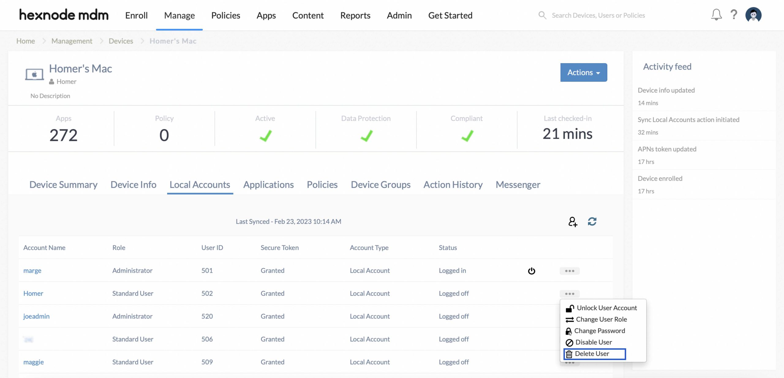The image size is (784, 378).
Task: Open the Get Started menu
Action: 450,15
